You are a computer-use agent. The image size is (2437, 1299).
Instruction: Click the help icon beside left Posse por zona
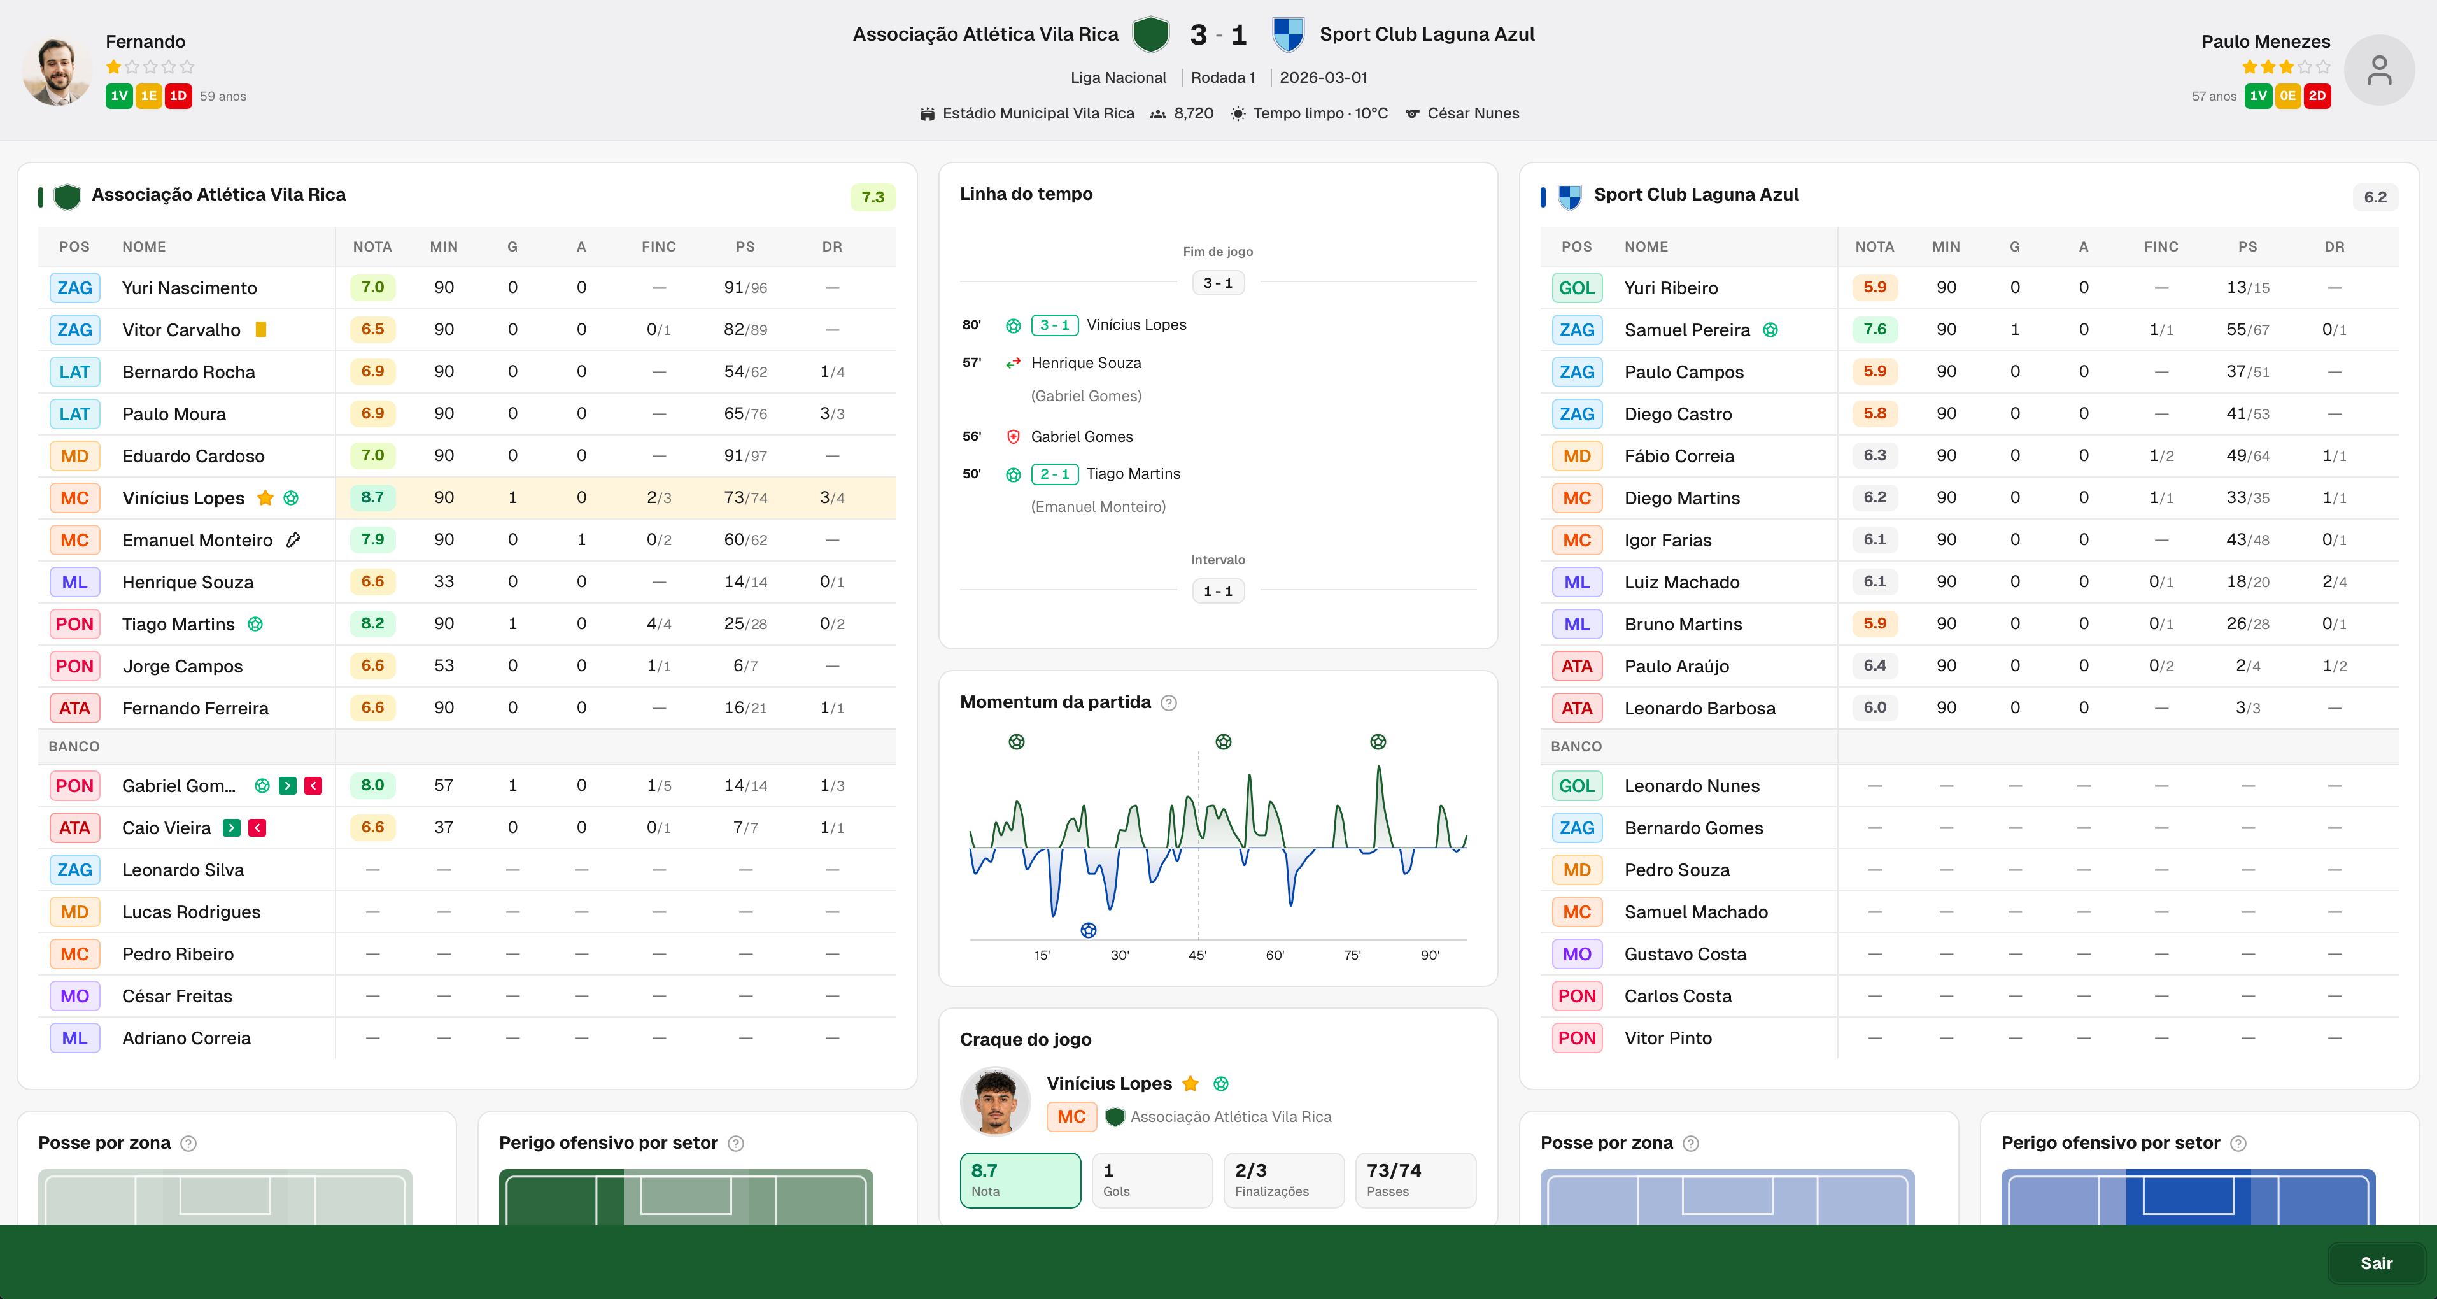(188, 1144)
